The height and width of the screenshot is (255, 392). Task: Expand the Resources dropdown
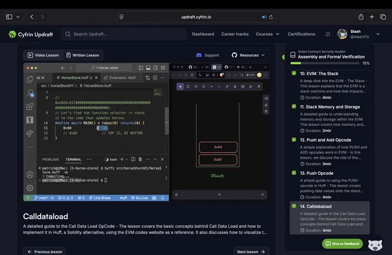coord(248,55)
